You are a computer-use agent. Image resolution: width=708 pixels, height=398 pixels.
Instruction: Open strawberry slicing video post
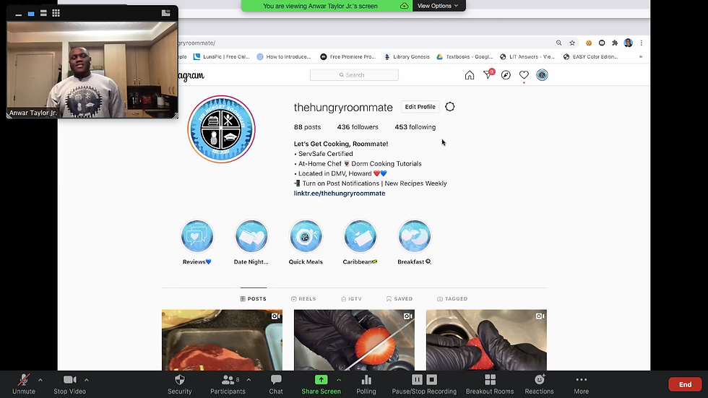pyautogui.click(x=354, y=339)
